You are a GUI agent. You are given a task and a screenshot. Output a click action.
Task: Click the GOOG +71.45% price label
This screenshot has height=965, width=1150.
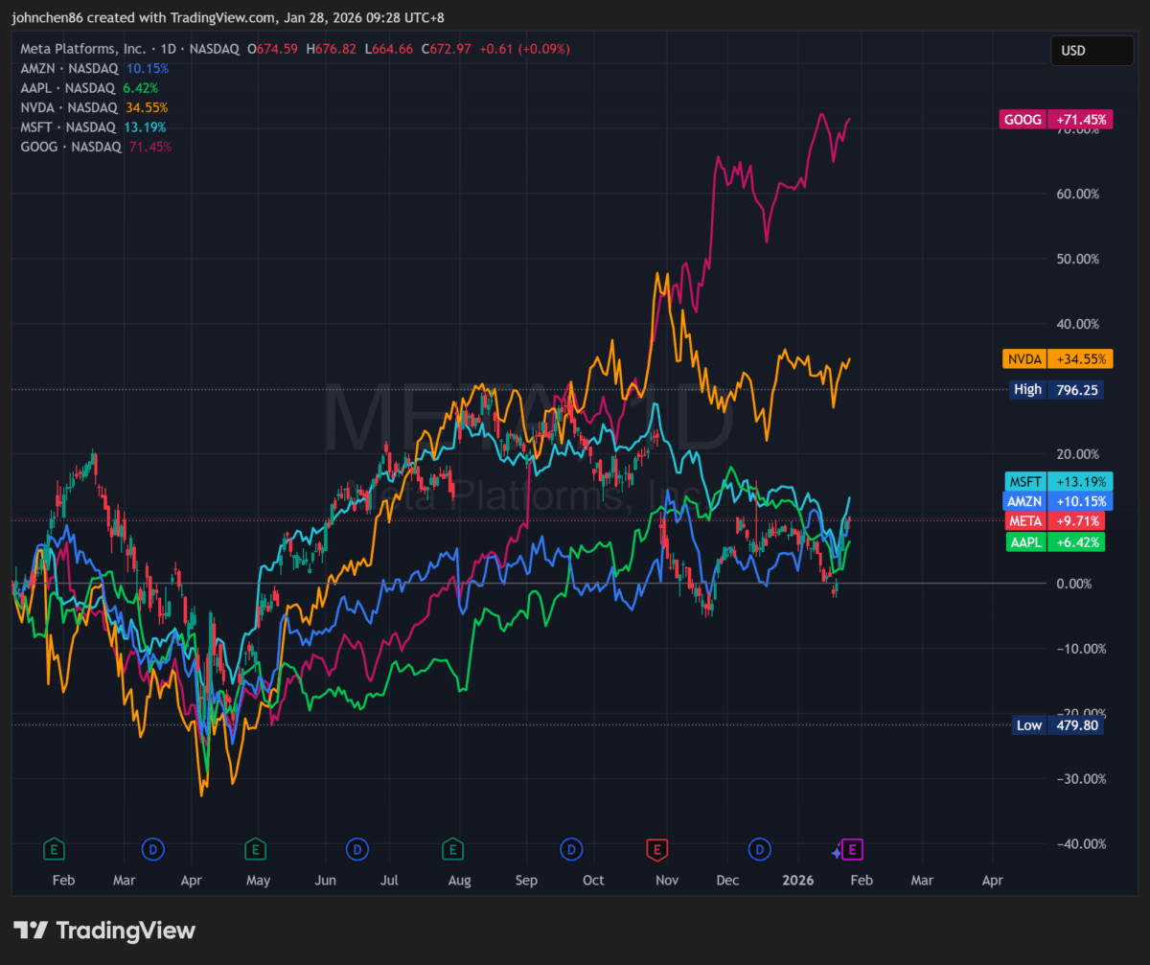pyautogui.click(x=1056, y=120)
